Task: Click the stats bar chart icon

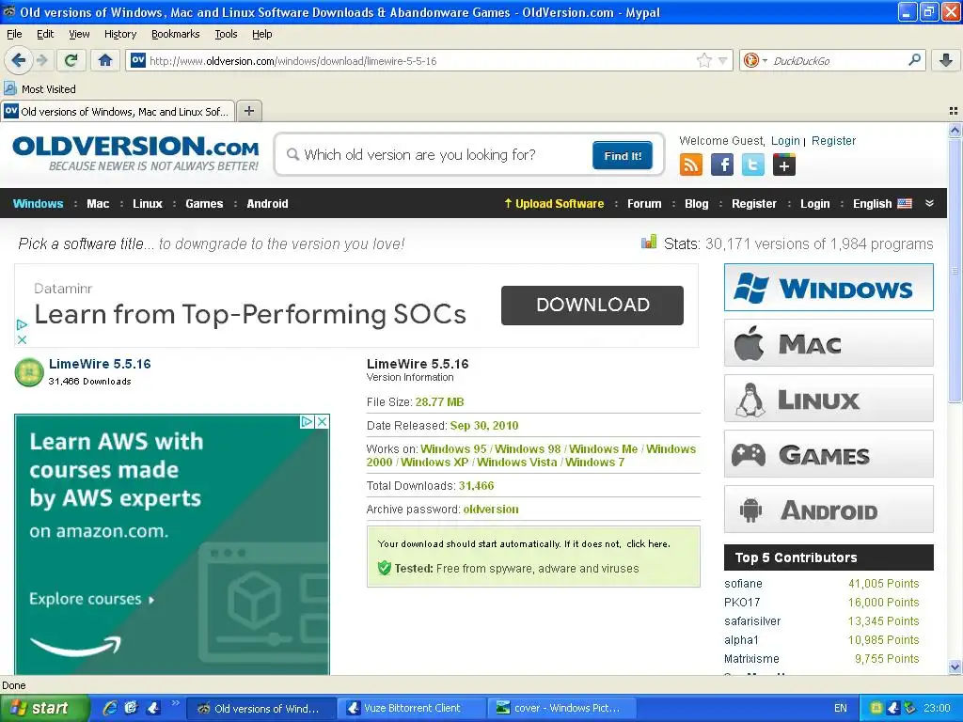Action: (649, 243)
